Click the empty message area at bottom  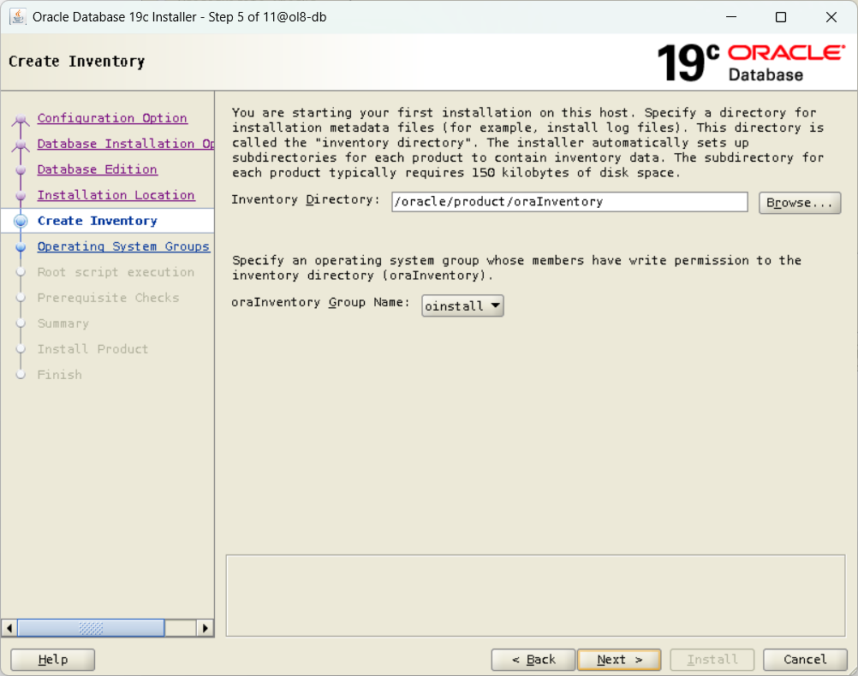(536, 596)
